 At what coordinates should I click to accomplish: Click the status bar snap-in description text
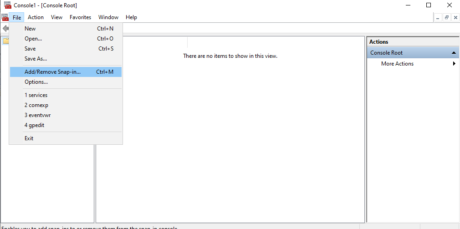89,228
